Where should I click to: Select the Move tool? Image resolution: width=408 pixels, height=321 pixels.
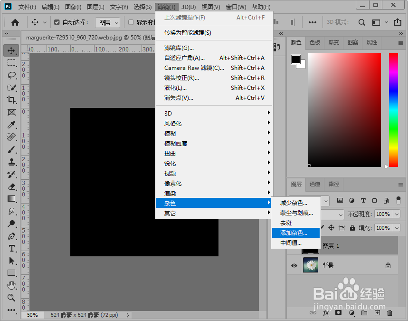pyautogui.click(x=11, y=50)
